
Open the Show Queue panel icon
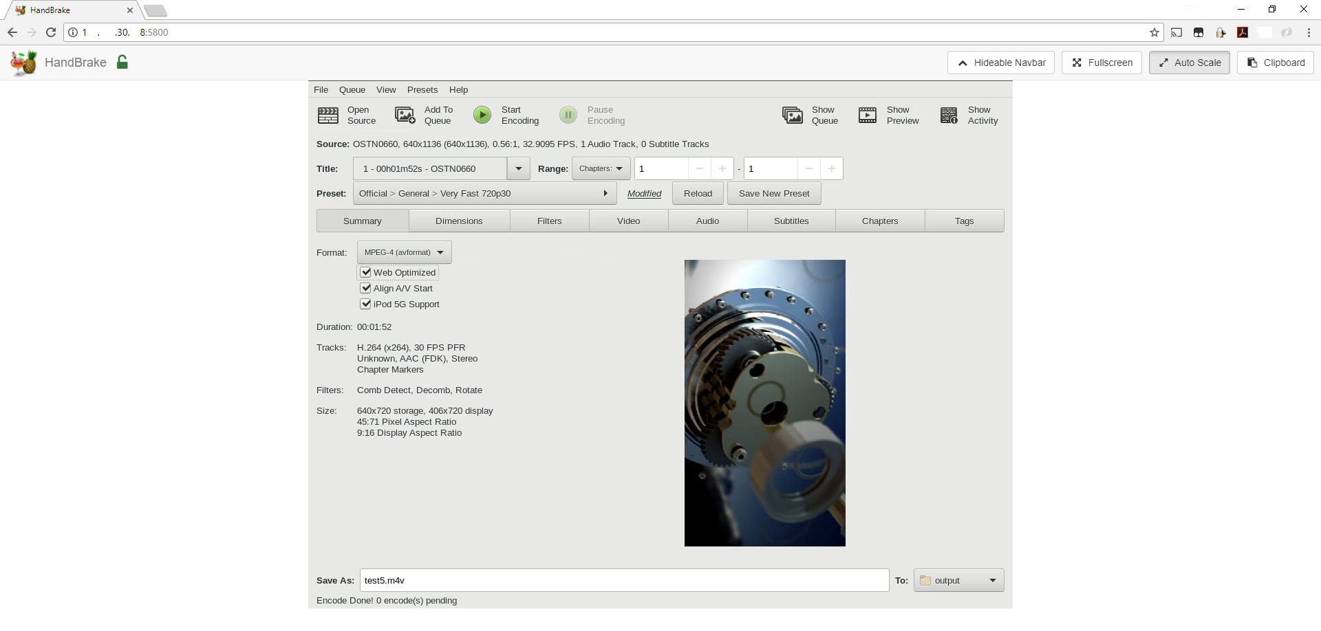point(793,115)
